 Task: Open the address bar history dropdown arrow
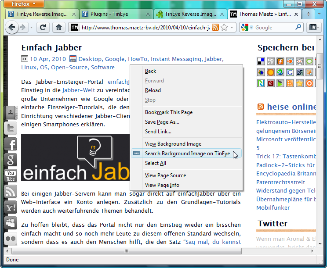click(232, 27)
